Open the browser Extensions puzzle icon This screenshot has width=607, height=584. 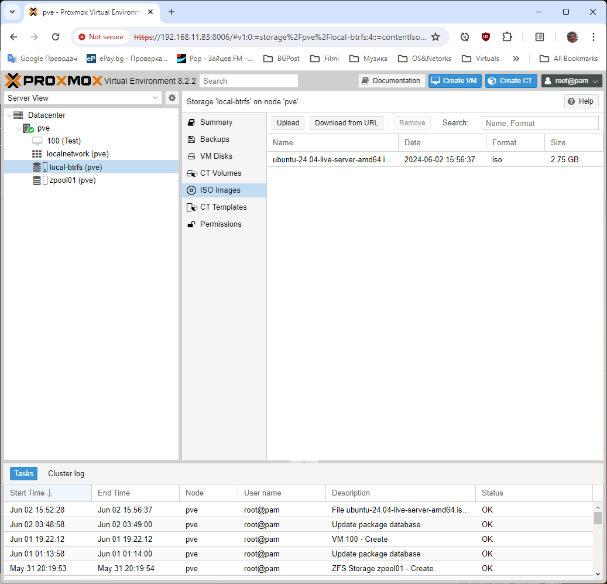click(507, 37)
